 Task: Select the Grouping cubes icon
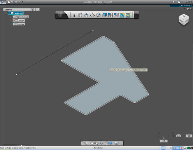[x=116, y=15]
